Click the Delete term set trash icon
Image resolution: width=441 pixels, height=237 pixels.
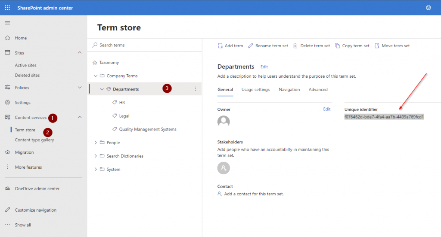pyautogui.click(x=295, y=46)
